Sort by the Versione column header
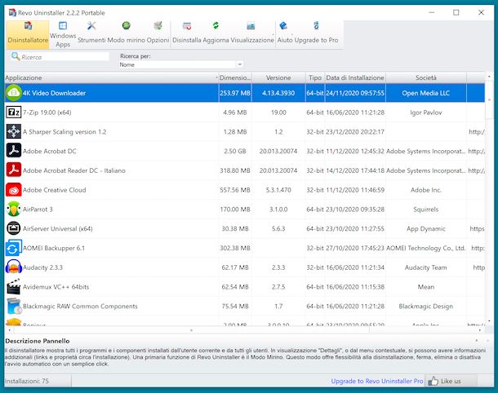 (278, 77)
